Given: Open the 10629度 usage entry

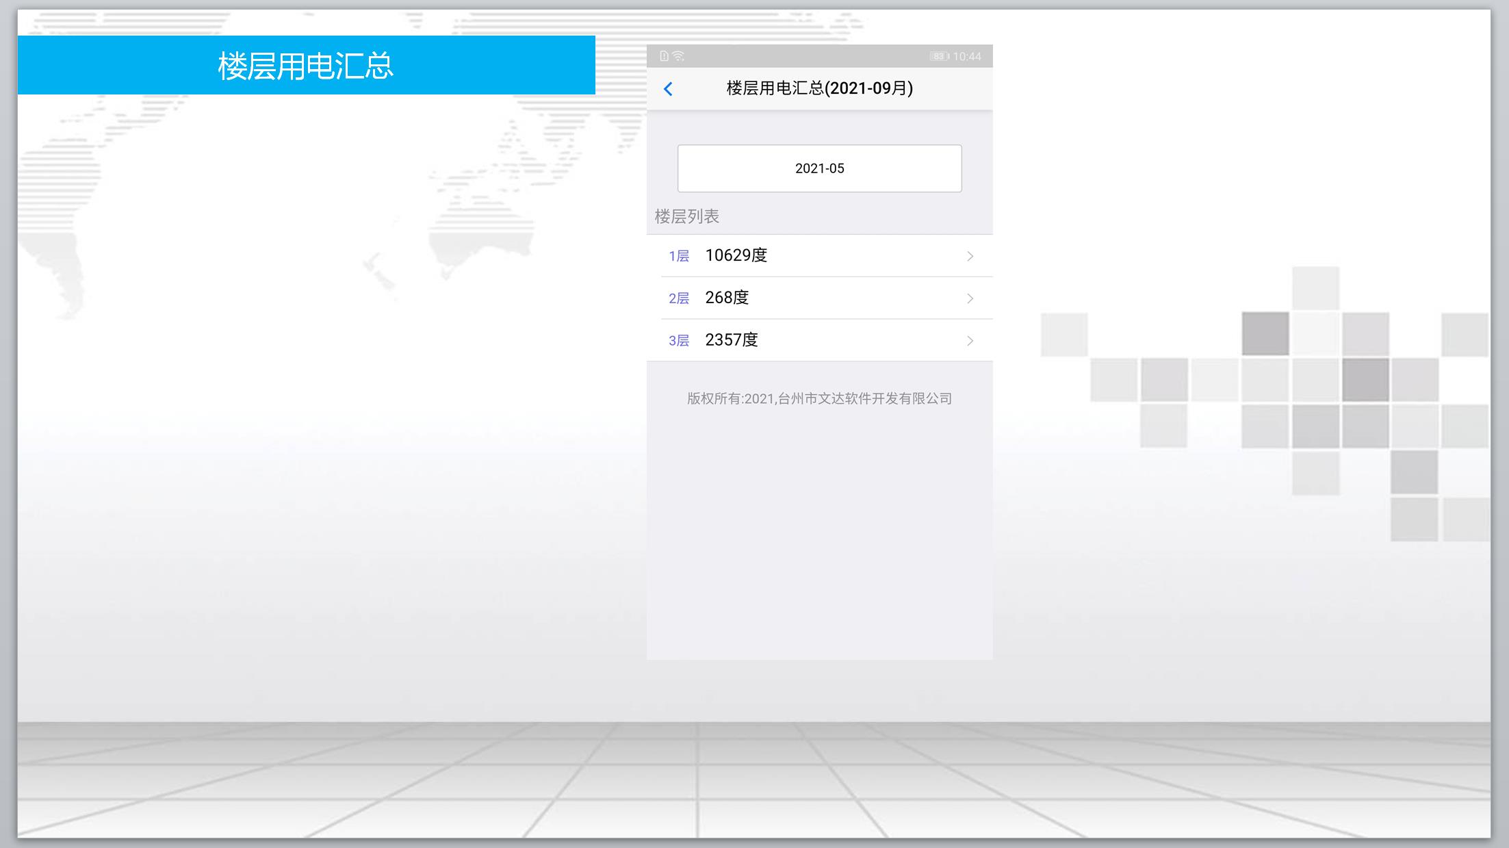Looking at the screenshot, I should (736, 255).
